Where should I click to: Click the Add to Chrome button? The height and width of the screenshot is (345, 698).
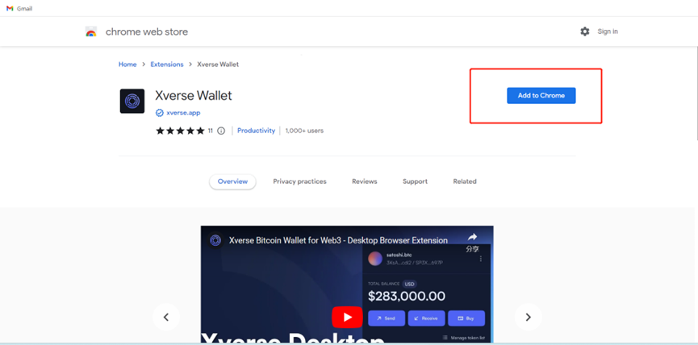coord(541,95)
